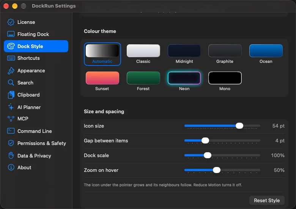This screenshot has width=296, height=209.
Task: Choose the Ocean theme swatch
Action: (266, 51)
